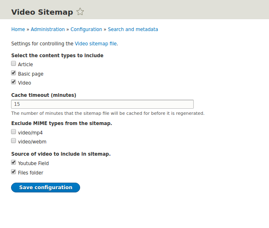269x228 pixels.
Task: Enable the Article content type checkbox
Action: coord(13,64)
